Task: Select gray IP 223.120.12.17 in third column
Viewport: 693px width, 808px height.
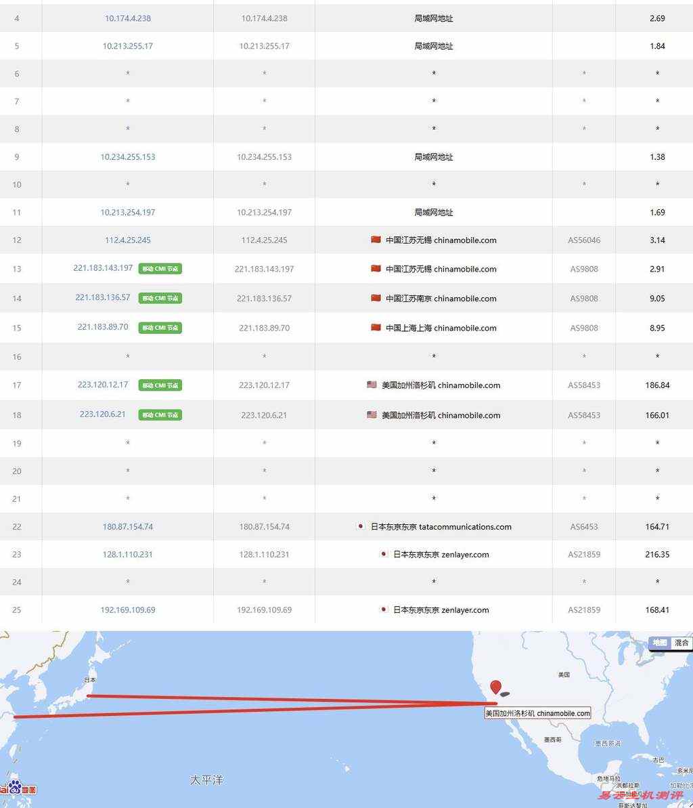Action: 264,385
